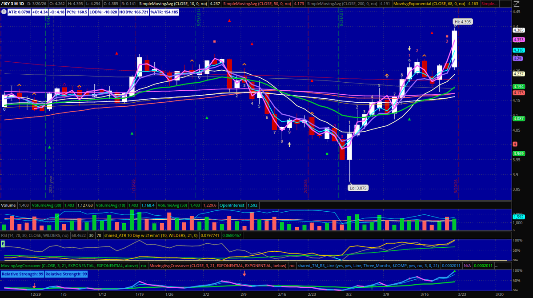
Task: Click the 1/19 date on time axis
Action: click(140, 294)
